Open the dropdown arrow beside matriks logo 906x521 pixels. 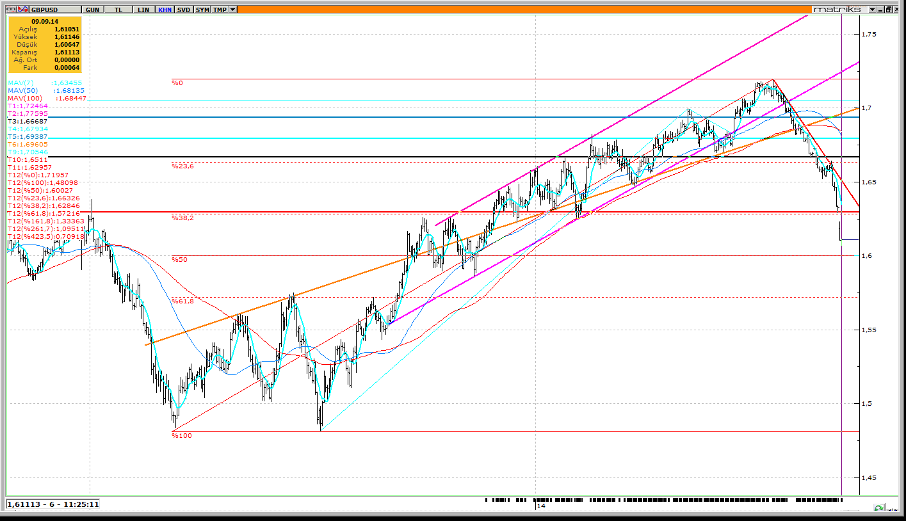(x=872, y=10)
